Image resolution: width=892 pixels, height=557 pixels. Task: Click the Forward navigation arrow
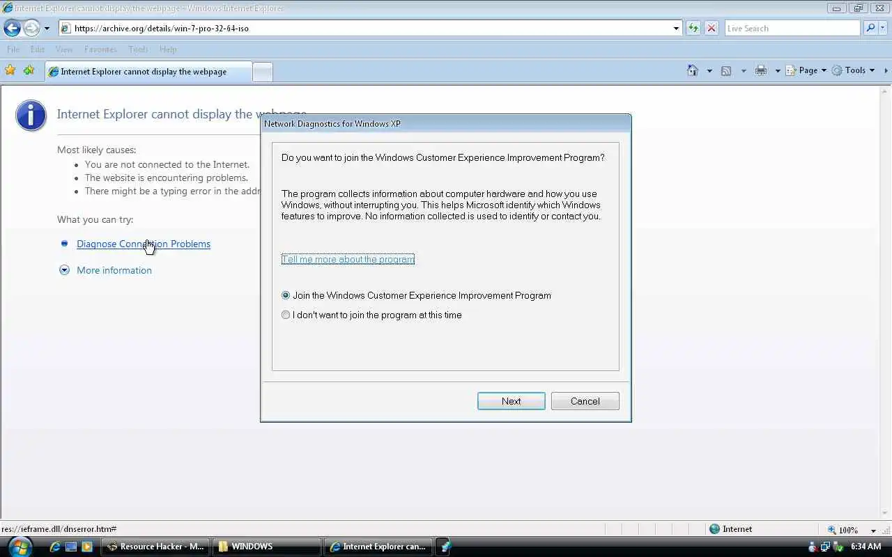(31, 28)
